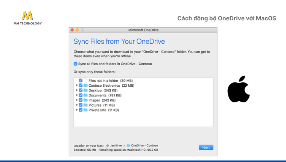Select the Desktop (343 KB) row text
The width and height of the screenshot is (286, 162).
point(103,90)
